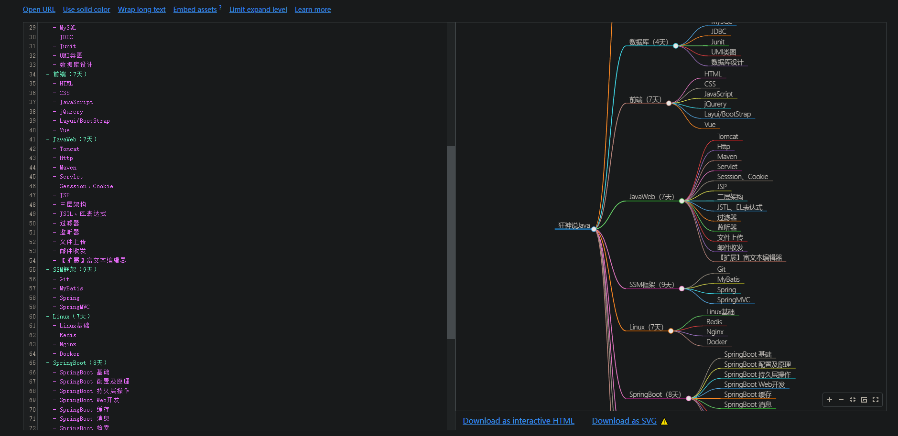This screenshot has width=898, height=436.
Task: Click the mindmap node Git
Action: point(721,269)
